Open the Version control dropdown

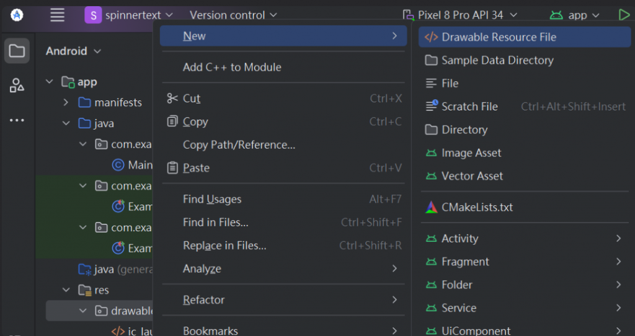tap(233, 15)
